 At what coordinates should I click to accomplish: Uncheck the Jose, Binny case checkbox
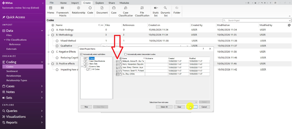[117, 68]
